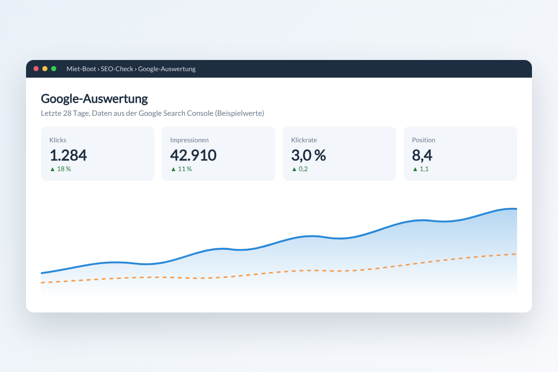This screenshot has width=558, height=372.
Task: Click the 0,2 change indicator
Action: click(300, 169)
